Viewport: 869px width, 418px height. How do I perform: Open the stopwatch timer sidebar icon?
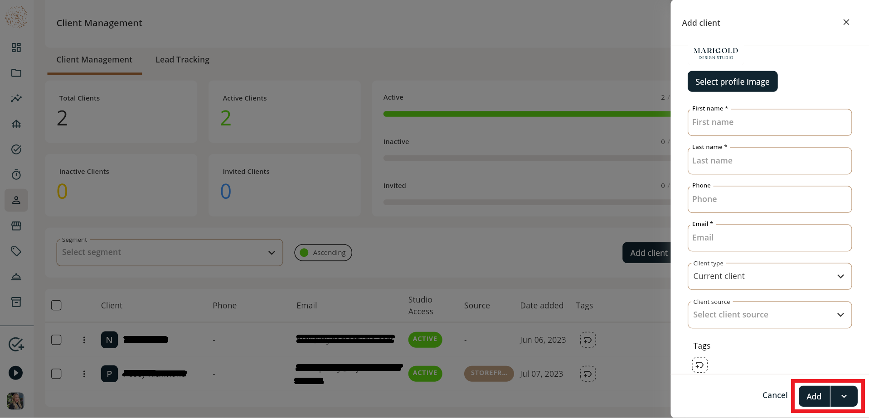16,175
